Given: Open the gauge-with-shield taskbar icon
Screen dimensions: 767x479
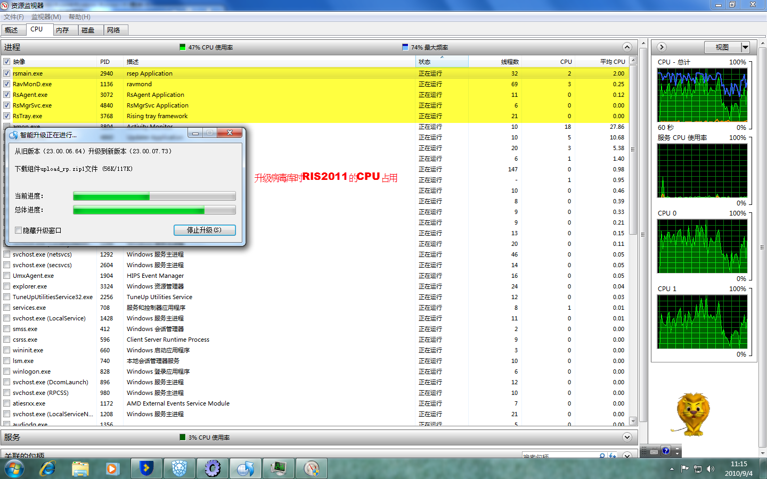Looking at the screenshot, I should point(312,469).
